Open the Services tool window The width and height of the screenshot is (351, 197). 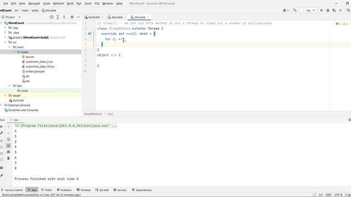(x=120, y=190)
